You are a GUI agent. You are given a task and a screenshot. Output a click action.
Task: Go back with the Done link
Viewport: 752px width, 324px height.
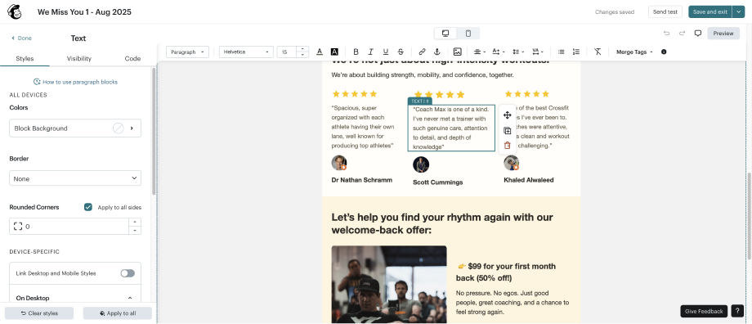click(x=21, y=38)
